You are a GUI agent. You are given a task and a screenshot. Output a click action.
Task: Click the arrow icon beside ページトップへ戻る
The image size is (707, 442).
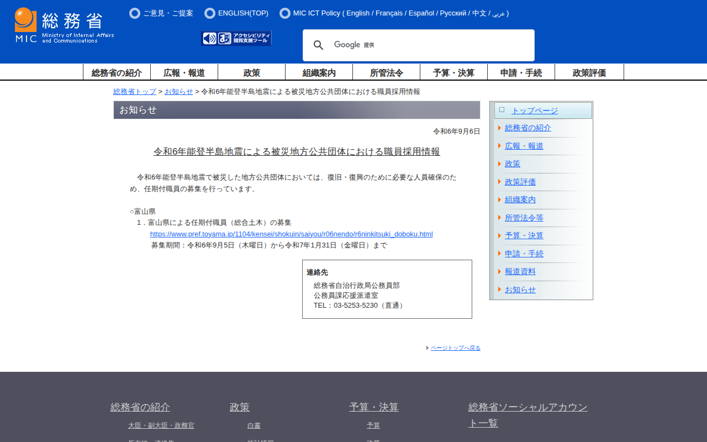(428, 348)
